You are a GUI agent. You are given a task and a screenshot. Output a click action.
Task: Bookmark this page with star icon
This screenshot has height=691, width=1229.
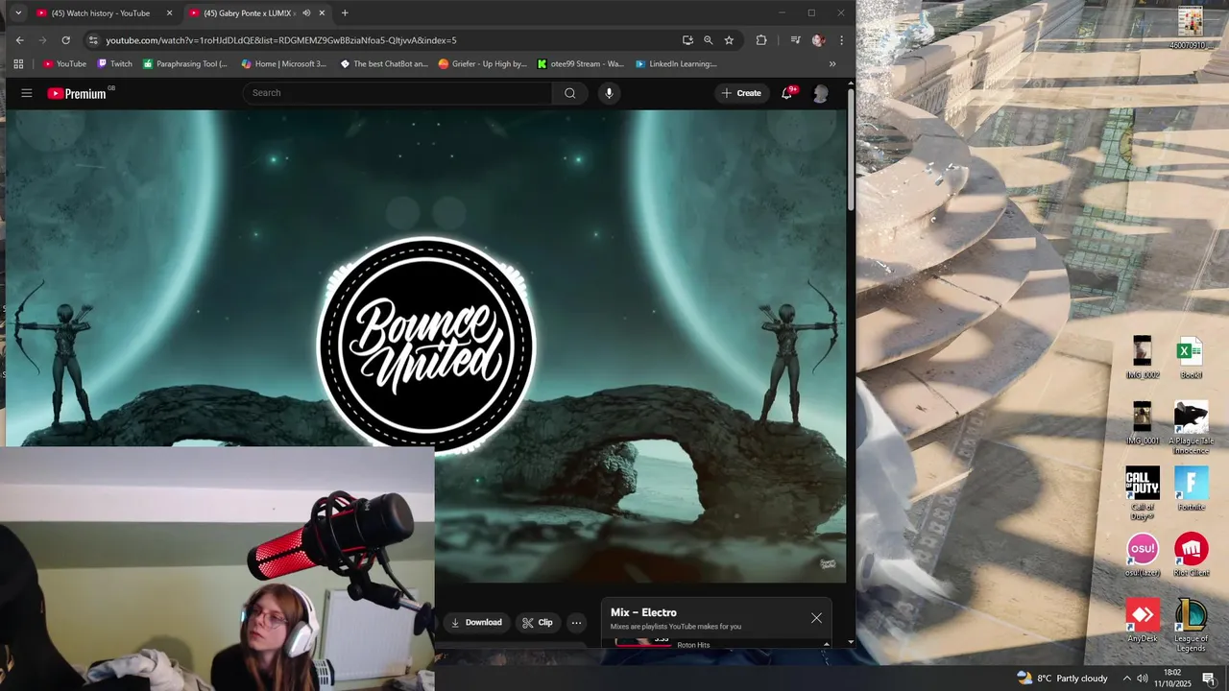coord(729,40)
